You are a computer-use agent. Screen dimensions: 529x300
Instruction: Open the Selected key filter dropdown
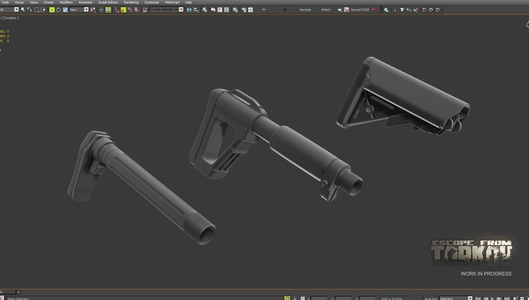tap(456, 298)
